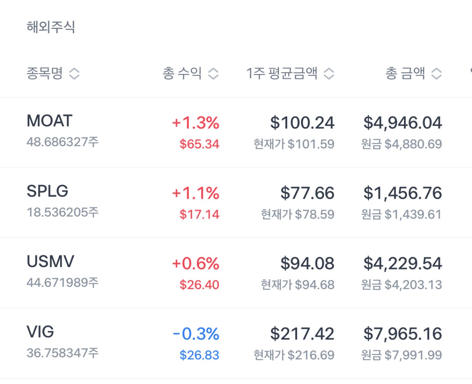Click the 총 금액 header text
The height and width of the screenshot is (384, 472).
click(405, 73)
